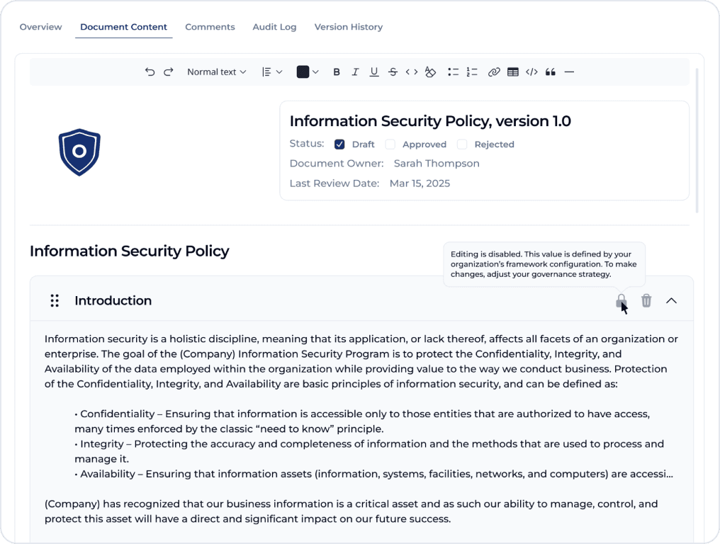Open the alignment options in the toolbar
The height and width of the screenshot is (544, 720).
pyautogui.click(x=270, y=72)
